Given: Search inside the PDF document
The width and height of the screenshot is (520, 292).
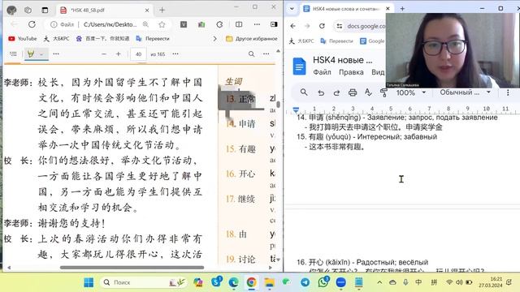Looking at the screenshot, I should 251,54.
